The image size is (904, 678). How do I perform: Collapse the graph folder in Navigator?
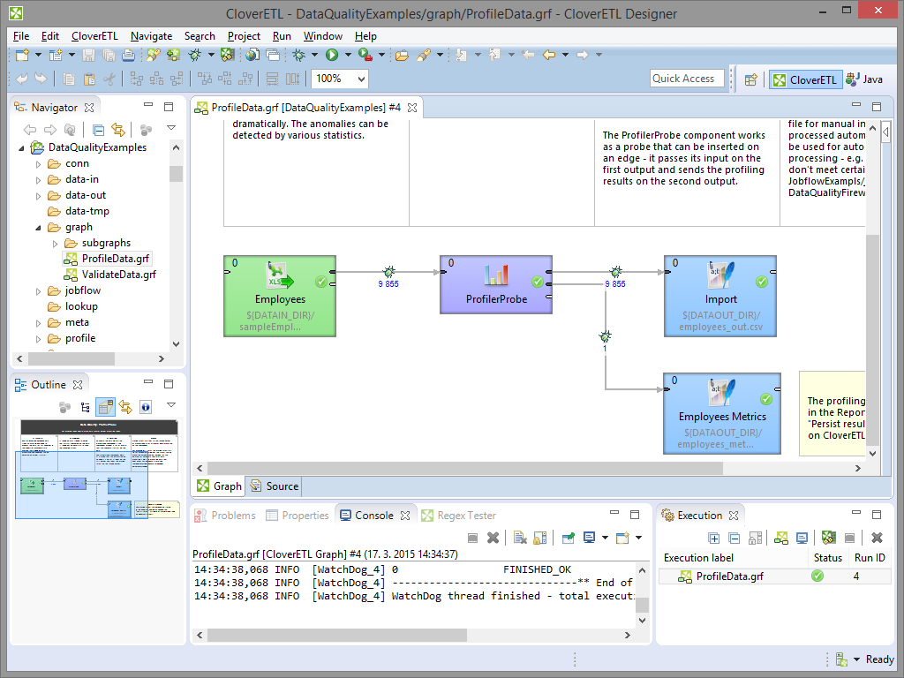[38, 228]
